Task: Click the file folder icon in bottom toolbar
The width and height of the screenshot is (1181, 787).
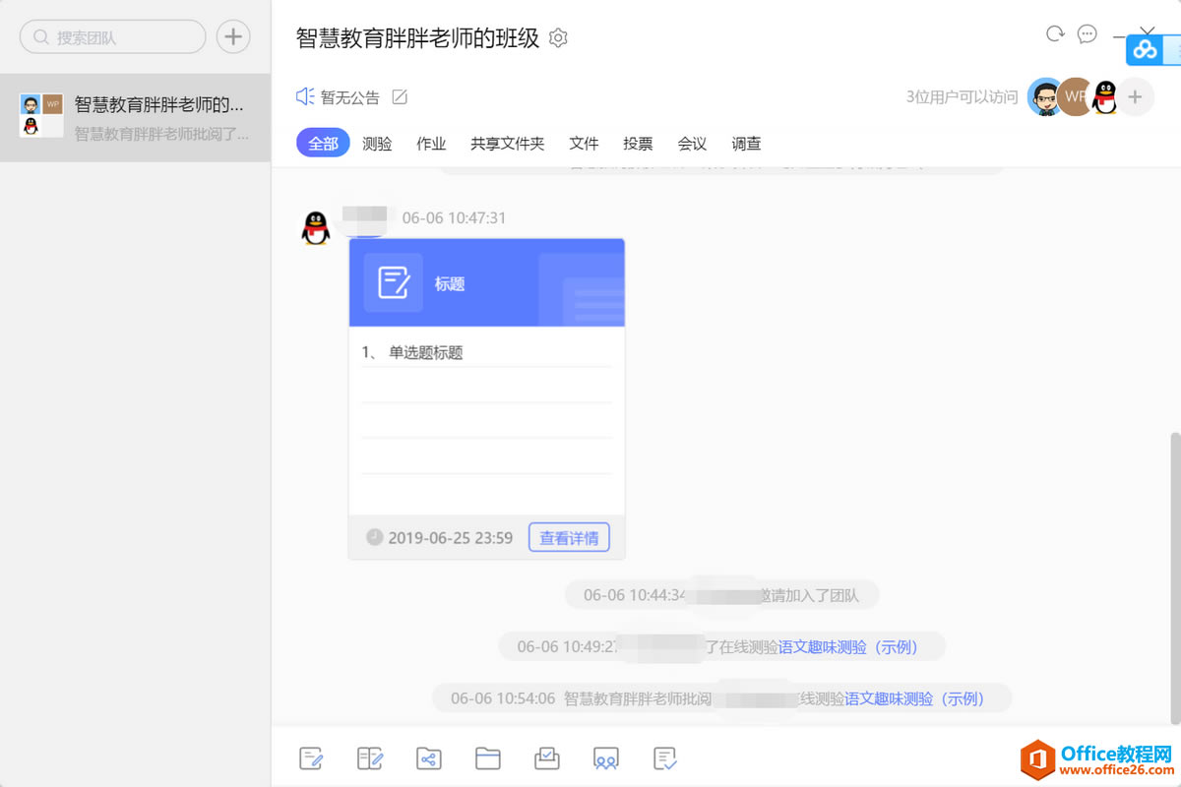Action: [488, 758]
